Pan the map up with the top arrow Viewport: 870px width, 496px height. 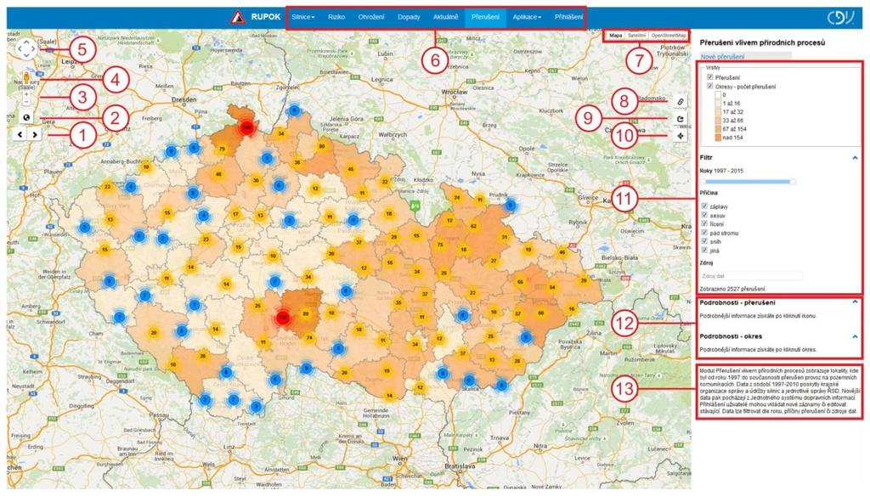coord(26,42)
